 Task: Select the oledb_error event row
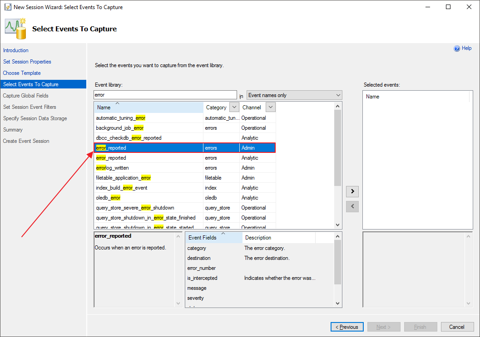click(109, 198)
